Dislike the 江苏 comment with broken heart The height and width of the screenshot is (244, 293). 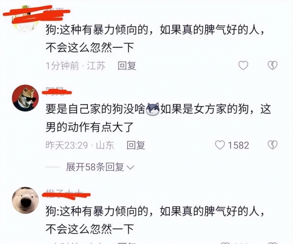pyautogui.click(x=272, y=66)
